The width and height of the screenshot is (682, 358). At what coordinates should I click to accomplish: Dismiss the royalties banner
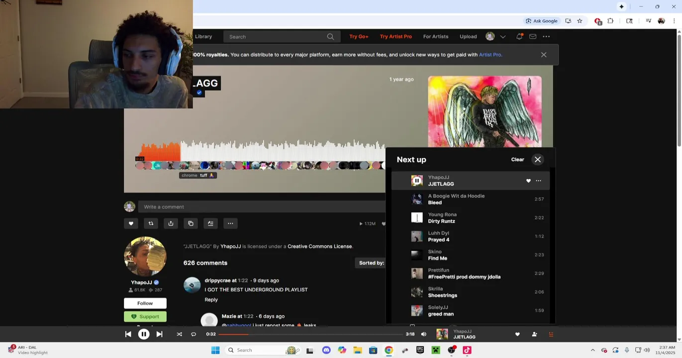tap(544, 55)
